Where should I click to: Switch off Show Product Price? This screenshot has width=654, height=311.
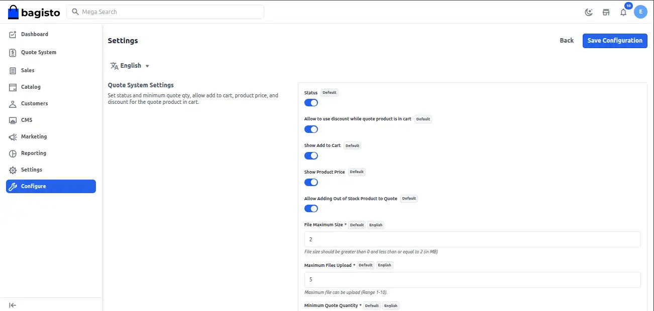[311, 183]
